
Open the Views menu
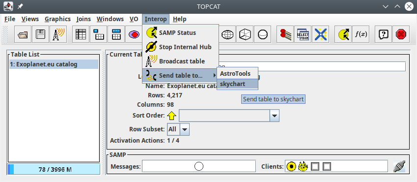tap(30, 19)
